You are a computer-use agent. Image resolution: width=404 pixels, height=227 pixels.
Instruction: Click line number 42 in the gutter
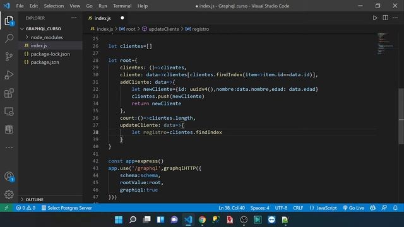click(x=95, y=161)
